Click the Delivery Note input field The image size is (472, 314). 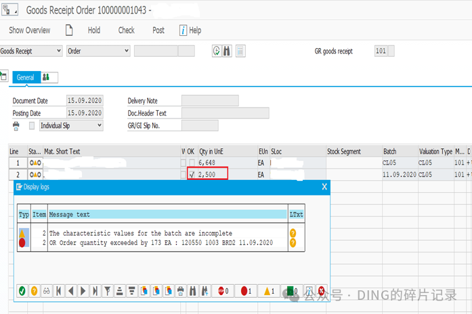(x=210, y=100)
